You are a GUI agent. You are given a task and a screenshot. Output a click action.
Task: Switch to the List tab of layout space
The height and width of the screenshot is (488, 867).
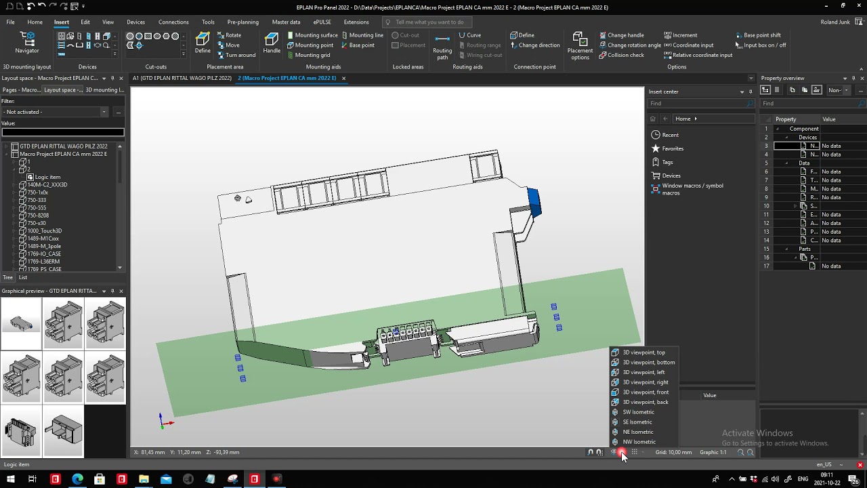[x=23, y=277]
